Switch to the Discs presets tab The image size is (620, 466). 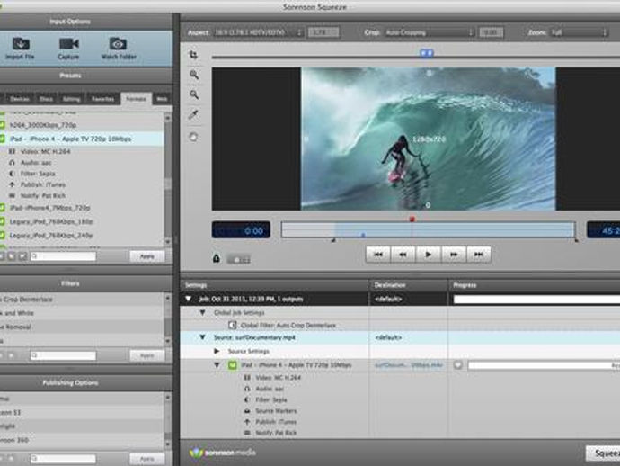tap(46, 99)
